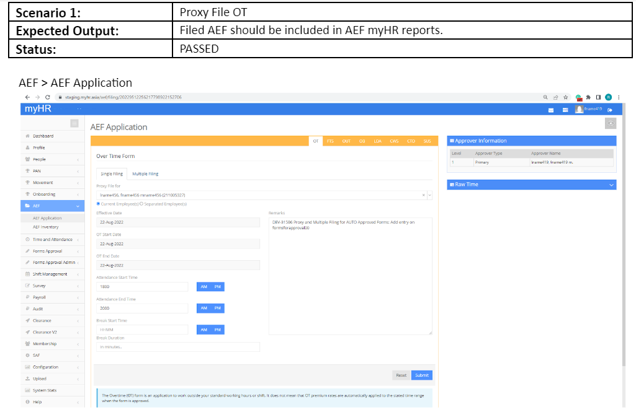Switch to the LOA form tab
The height and width of the screenshot is (412, 636).
(x=378, y=141)
